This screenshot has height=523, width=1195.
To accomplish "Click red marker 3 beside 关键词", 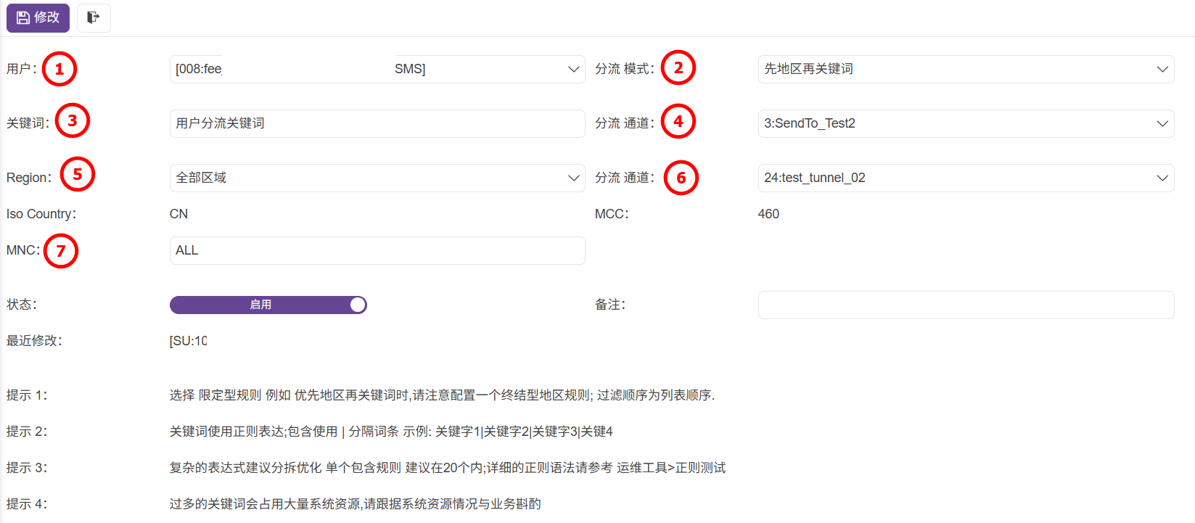I will 73,120.
